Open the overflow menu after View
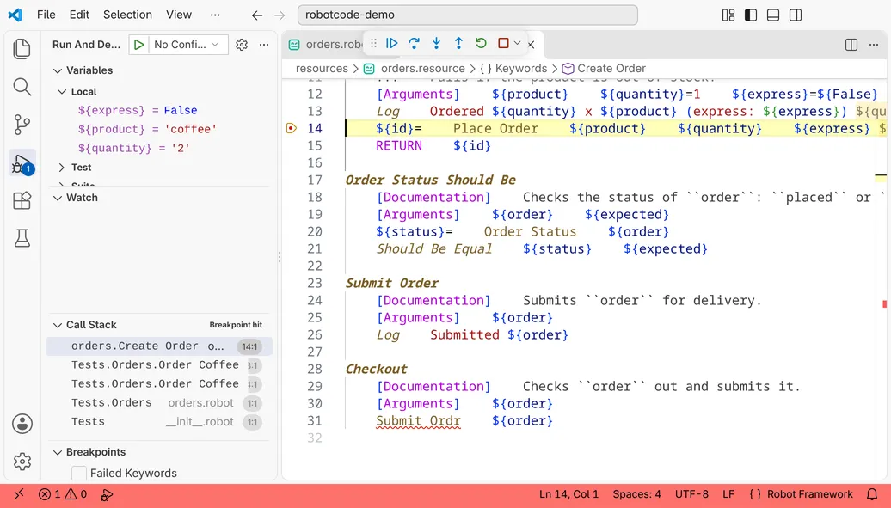This screenshot has height=508, width=891. tap(215, 15)
